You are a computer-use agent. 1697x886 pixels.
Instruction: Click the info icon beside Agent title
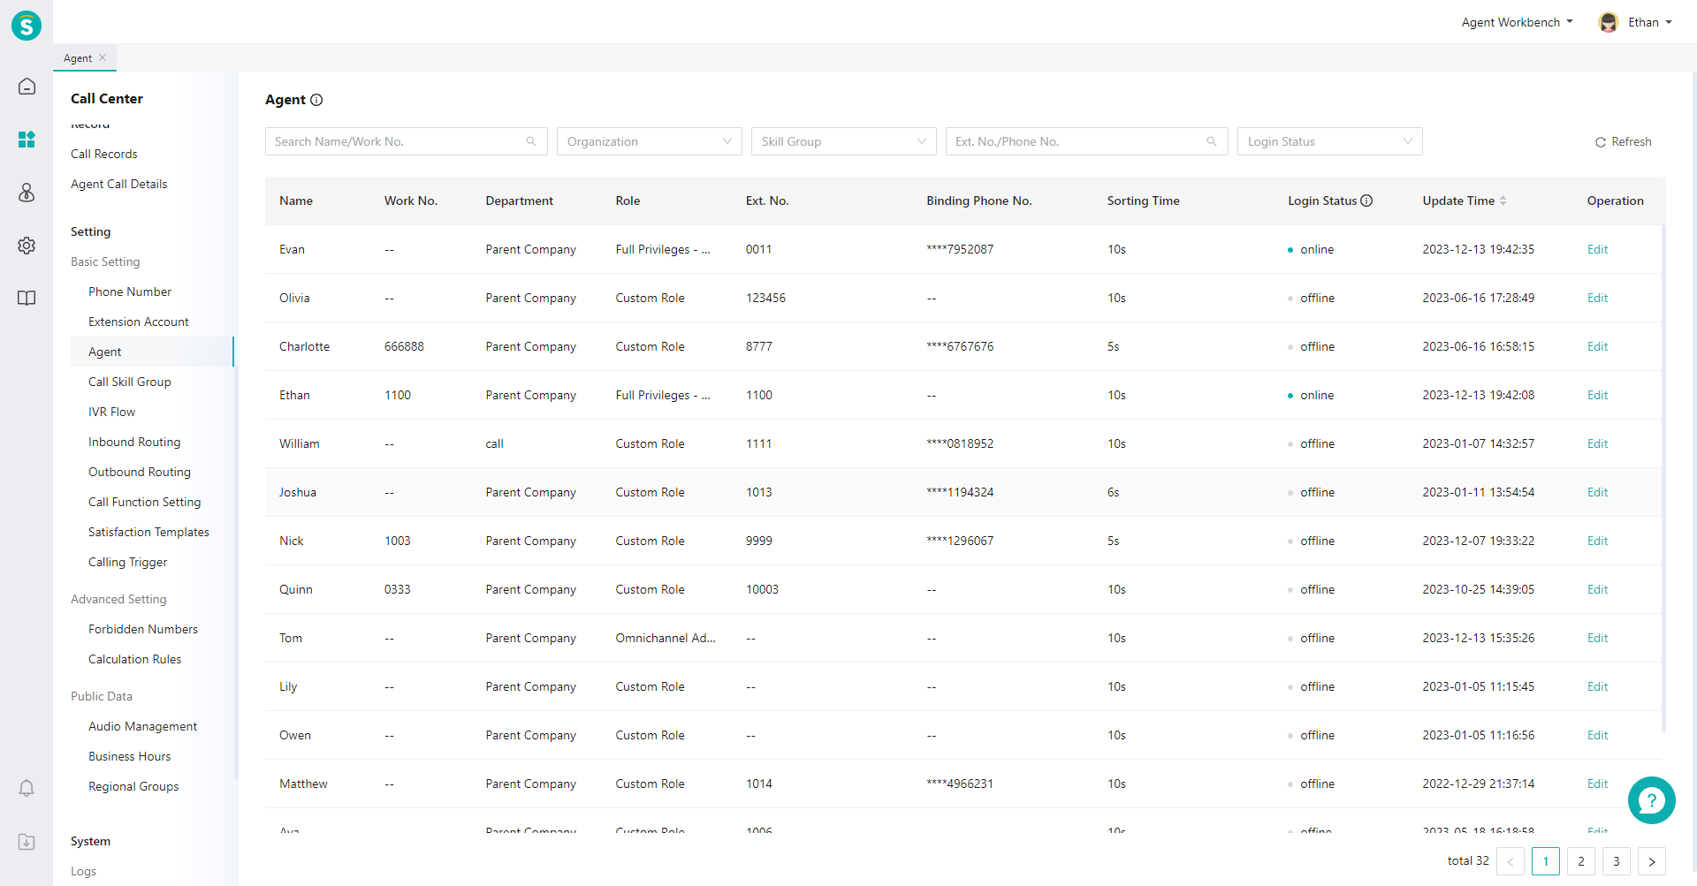(316, 100)
